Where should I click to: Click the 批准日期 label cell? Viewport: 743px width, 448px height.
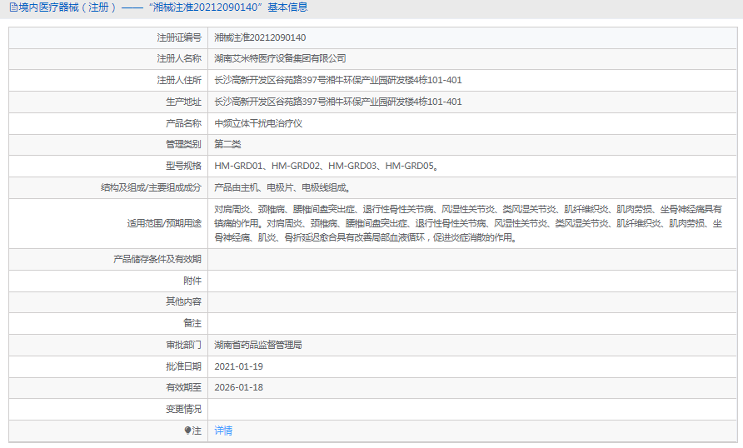coord(108,366)
